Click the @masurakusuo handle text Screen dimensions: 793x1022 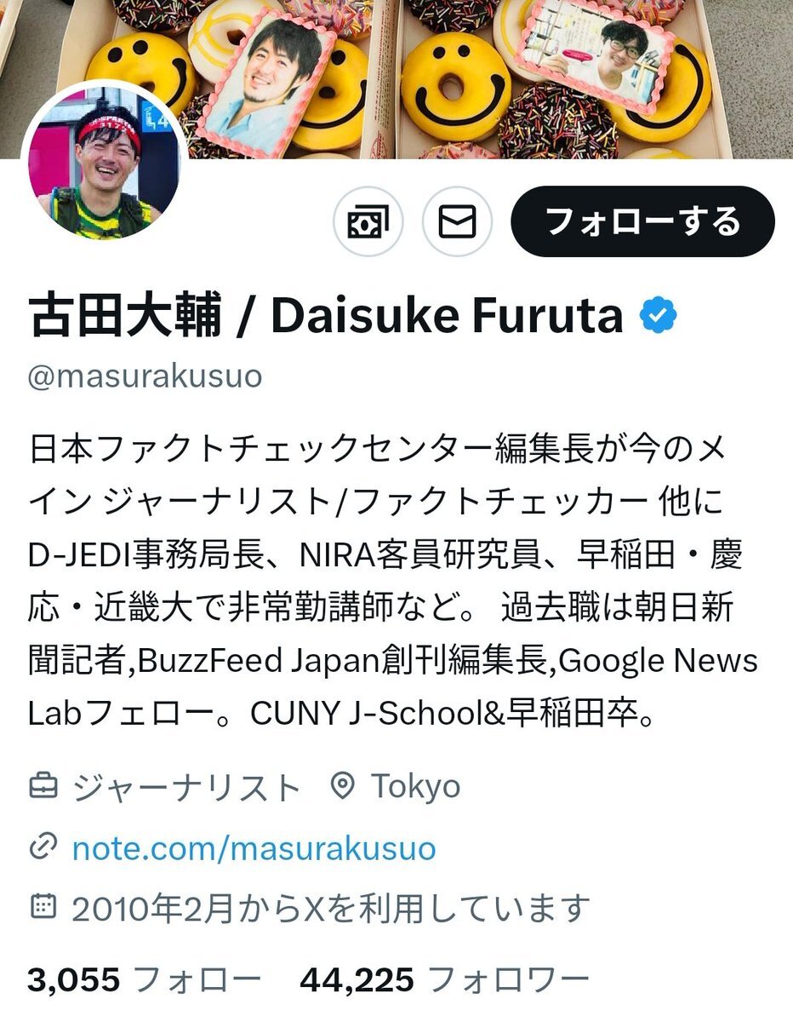tap(145, 376)
